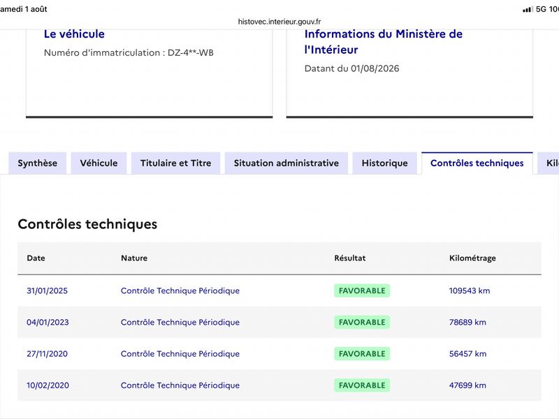
Task: Open the partially visible Kilométrage tab
Action: point(549,163)
